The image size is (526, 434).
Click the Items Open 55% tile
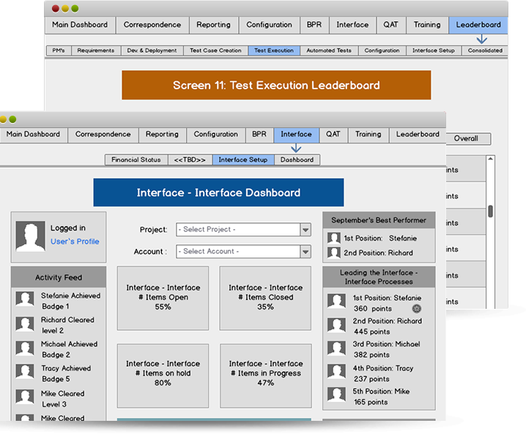point(163,298)
